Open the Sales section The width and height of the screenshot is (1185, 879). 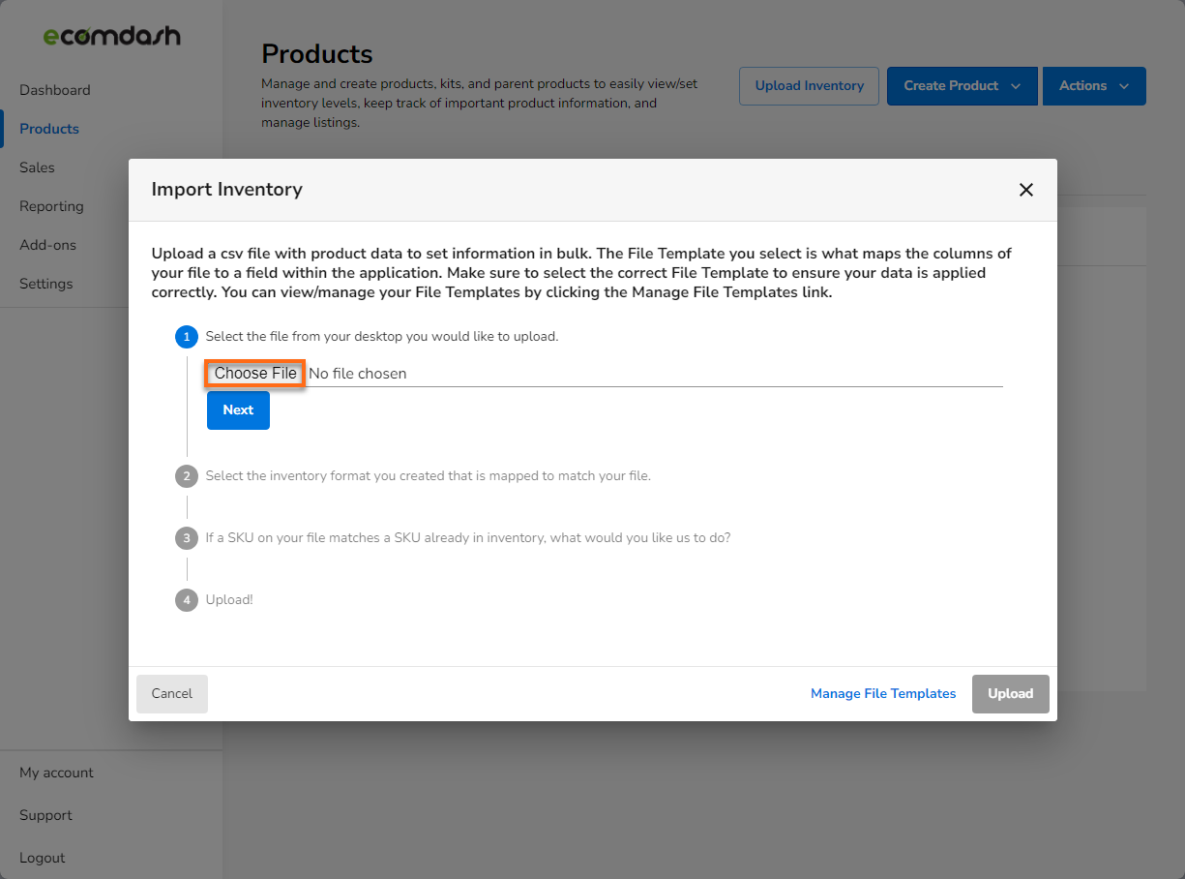[x=37, y=167]
